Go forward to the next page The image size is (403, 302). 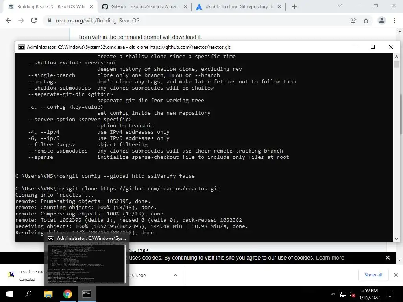21,20
